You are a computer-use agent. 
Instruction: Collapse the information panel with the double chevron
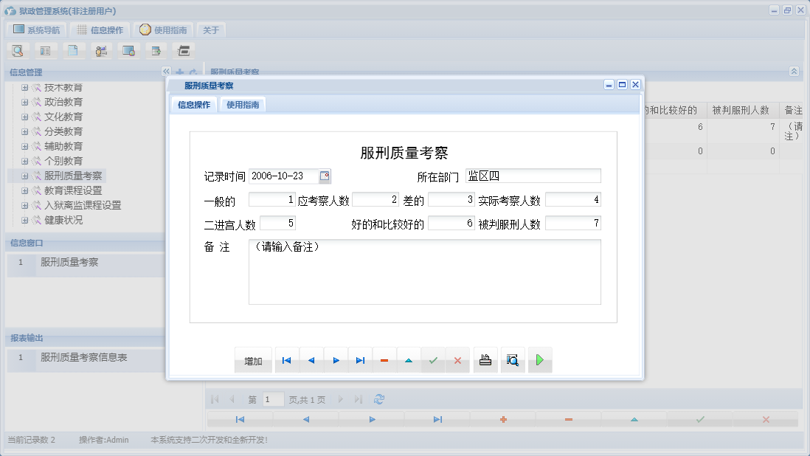point(166,72)
